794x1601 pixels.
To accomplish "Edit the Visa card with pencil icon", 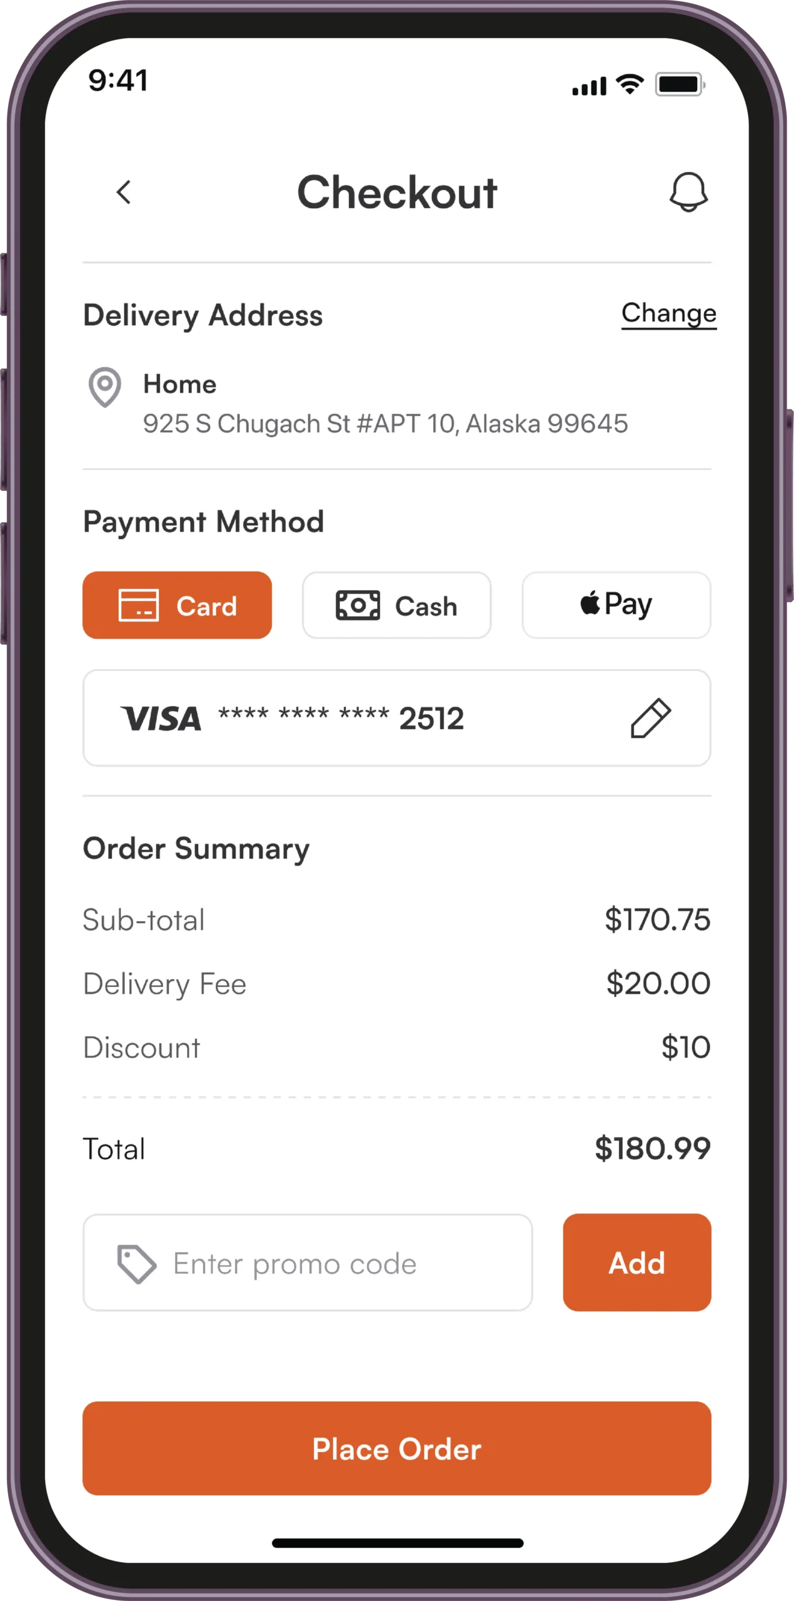I will click(650, 718).
